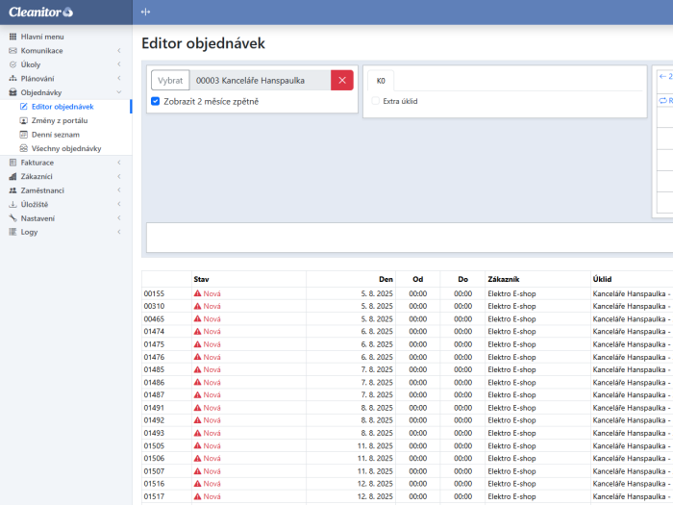Select the K0 tab
Image resolution: width=673 pixels, height=505 pixels.
[x=381, y=81]
